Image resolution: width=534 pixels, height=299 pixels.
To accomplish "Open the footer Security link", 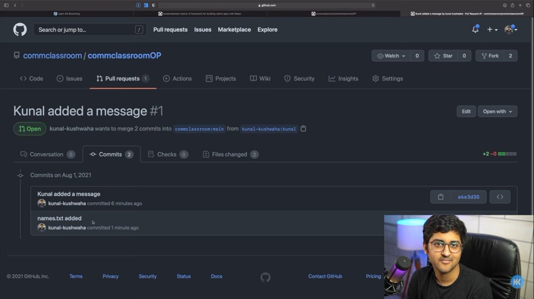I will 148,276.
